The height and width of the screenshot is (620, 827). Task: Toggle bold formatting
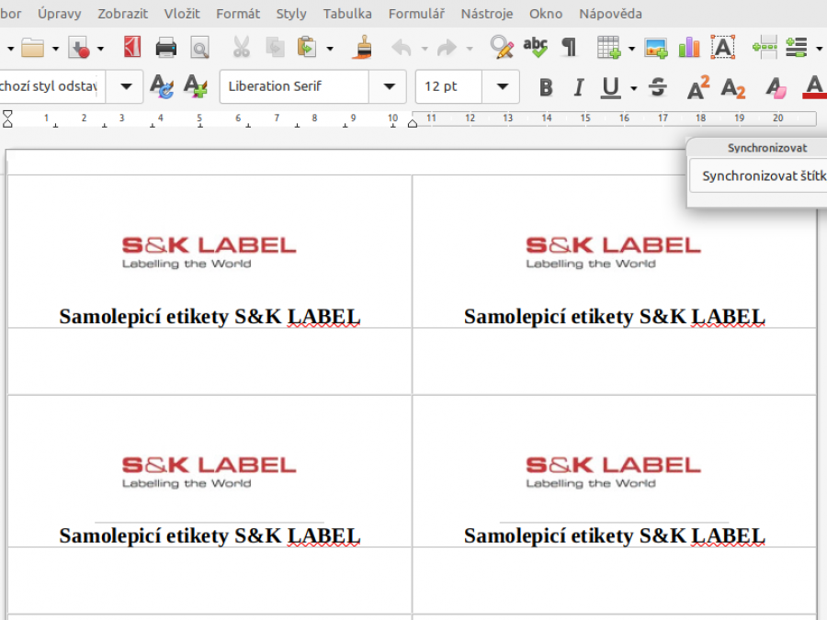pos(546,87)
